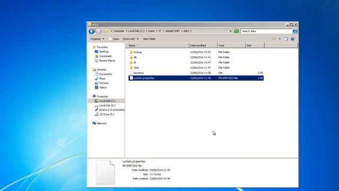
Task: Sort by the Size column header
Action: click(255, 46)
